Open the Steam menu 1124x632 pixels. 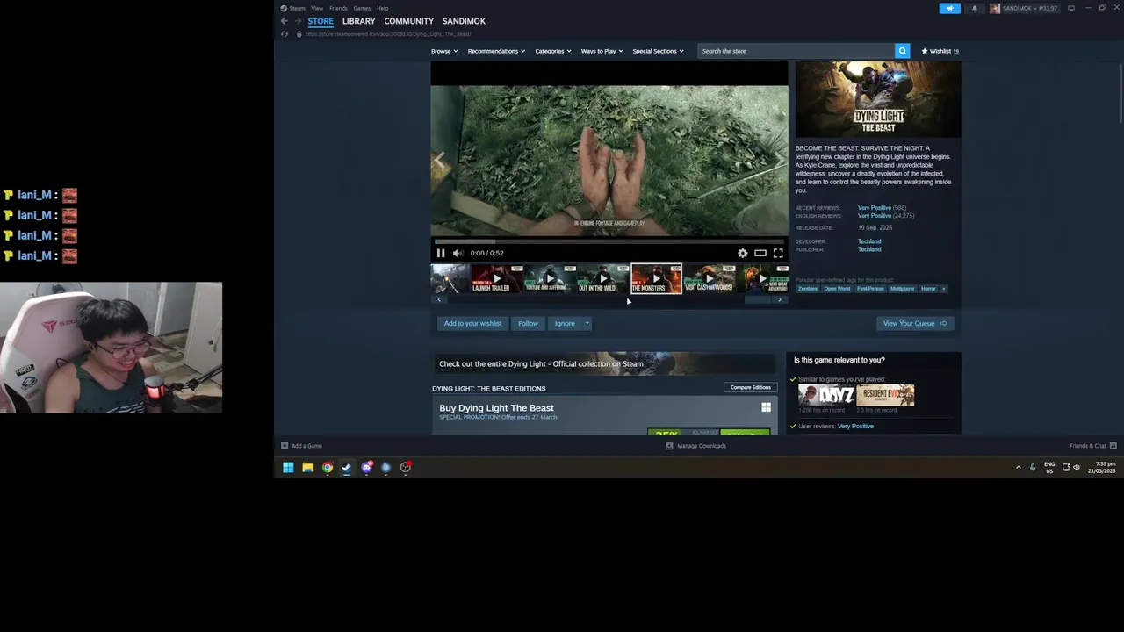point(297,8)
